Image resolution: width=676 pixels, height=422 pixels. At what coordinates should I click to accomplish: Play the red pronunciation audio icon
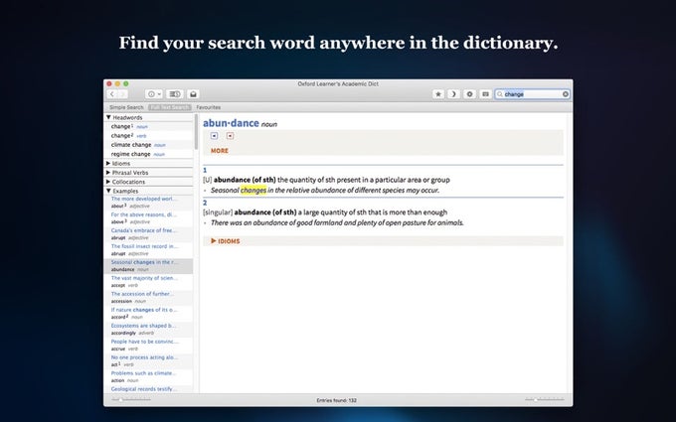231,136
